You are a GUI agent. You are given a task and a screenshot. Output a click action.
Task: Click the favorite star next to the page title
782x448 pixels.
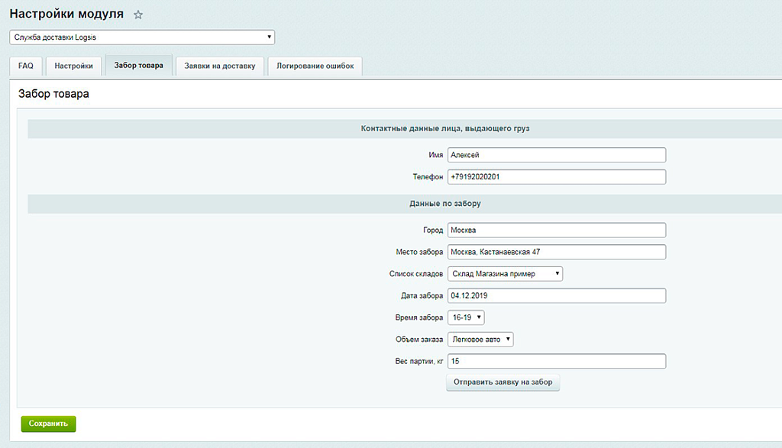coord(138,15)
